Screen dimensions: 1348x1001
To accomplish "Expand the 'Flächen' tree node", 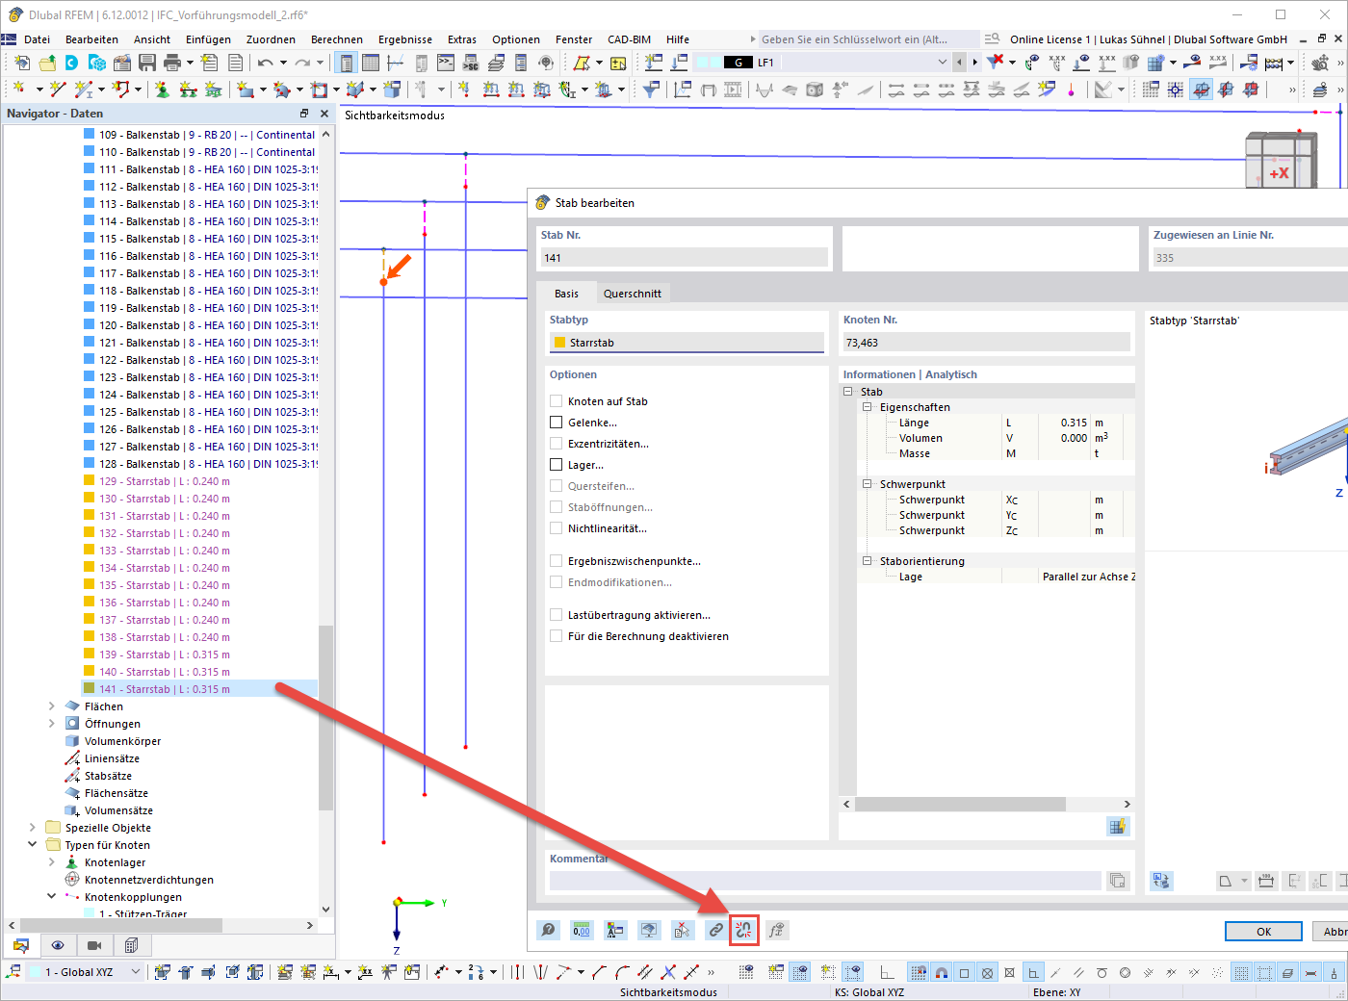I will (52, 706).
